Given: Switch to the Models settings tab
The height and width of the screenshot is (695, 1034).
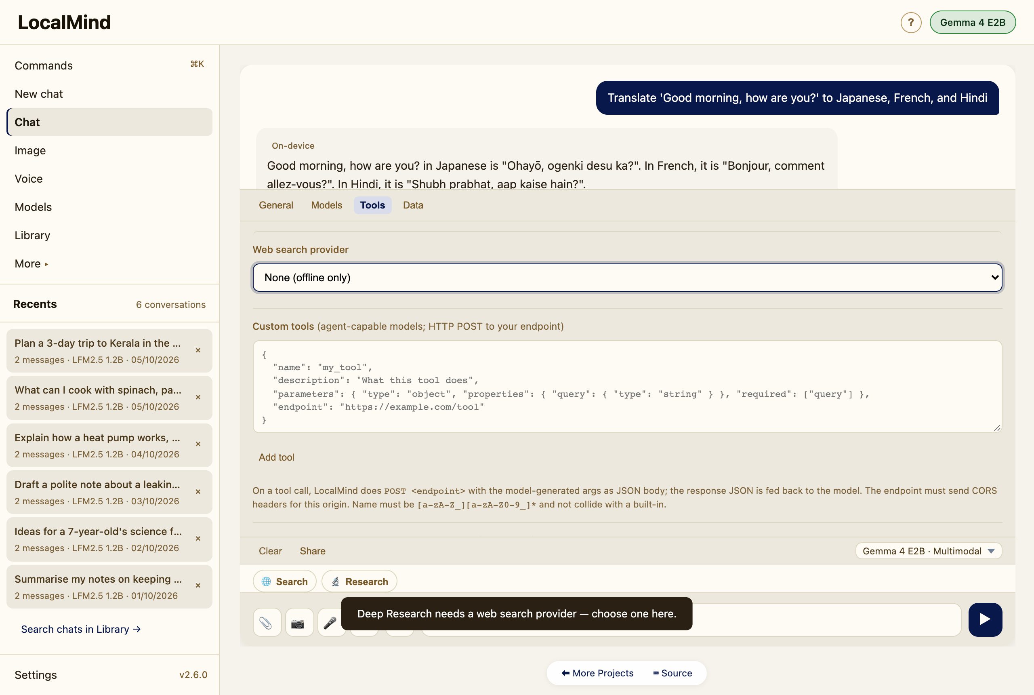Looking at the screenshot, I should tap(326, 205).
